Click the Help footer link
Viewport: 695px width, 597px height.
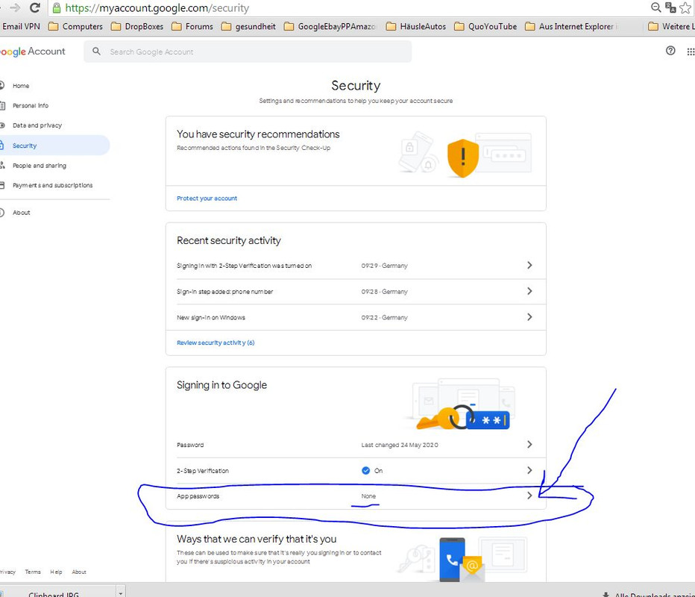(x=56, y=572)
